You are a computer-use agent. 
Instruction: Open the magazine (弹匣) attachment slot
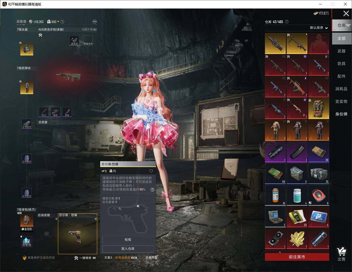click(x=67, y=112)
